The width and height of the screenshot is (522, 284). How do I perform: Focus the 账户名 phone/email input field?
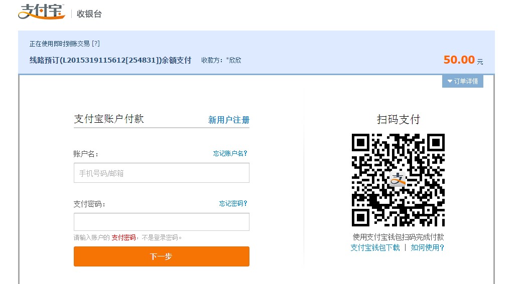[162, 173]
